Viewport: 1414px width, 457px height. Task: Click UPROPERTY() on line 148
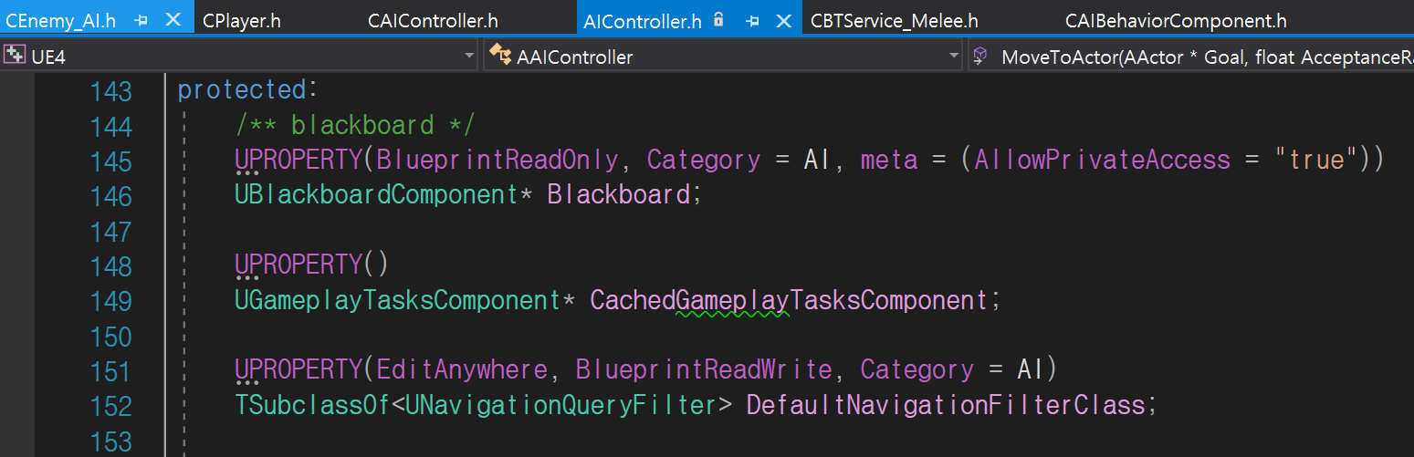point(311,265)
